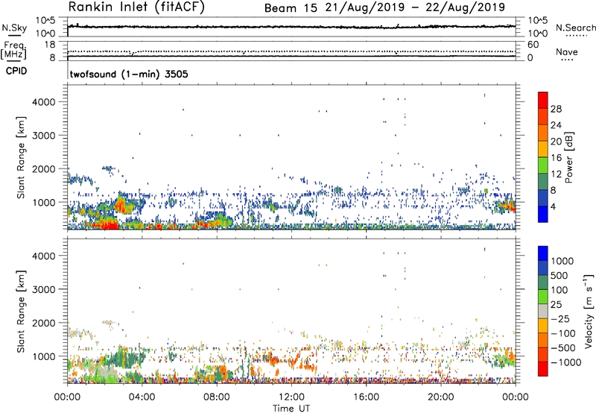This screenshot has width=596, height=413.
Task: Click the '08:00' time tick label
Action: point(216,397)
